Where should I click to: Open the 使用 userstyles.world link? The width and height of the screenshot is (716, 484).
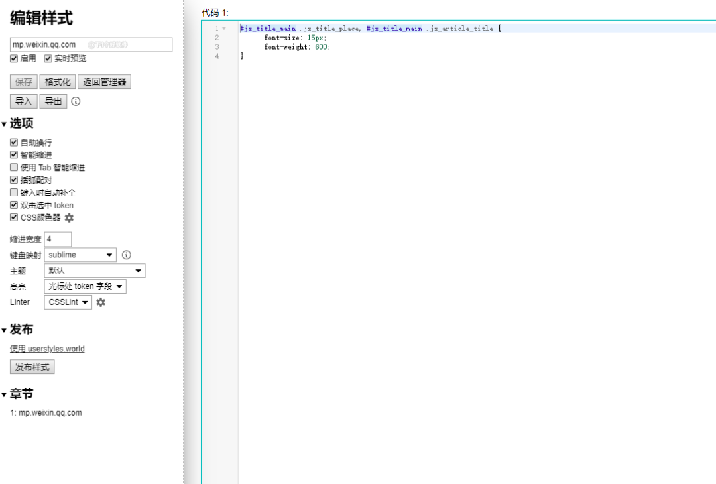point(48,349)
